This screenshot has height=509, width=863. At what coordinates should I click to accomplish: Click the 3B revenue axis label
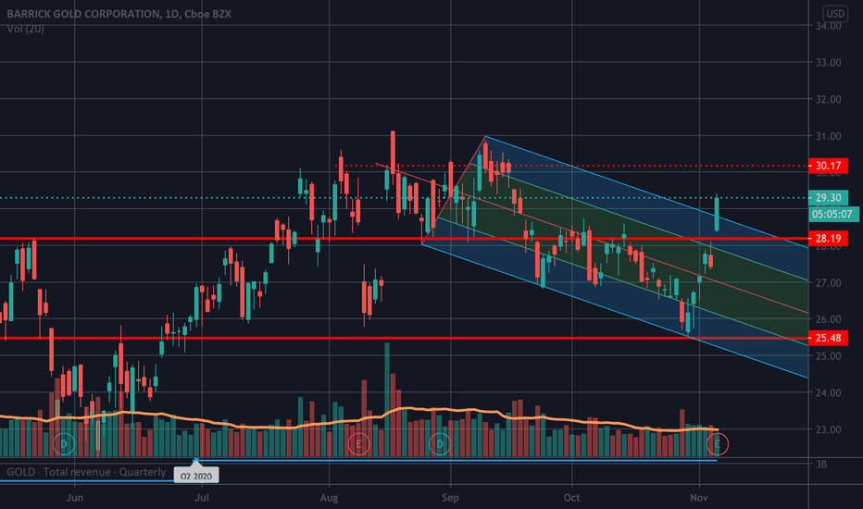click(820, 465)
